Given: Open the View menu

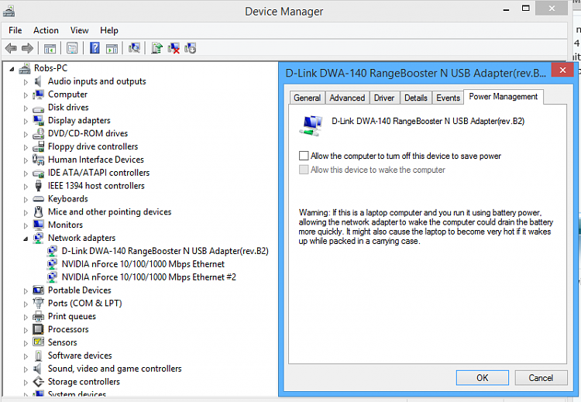Looking at the screenshot, I should (x=79, y=30).
